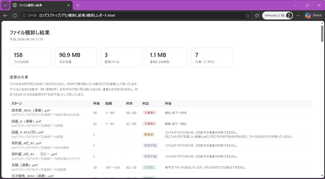Click the 連番の欠番 section heading
The image size is (325, 179).
coord(19,77)
